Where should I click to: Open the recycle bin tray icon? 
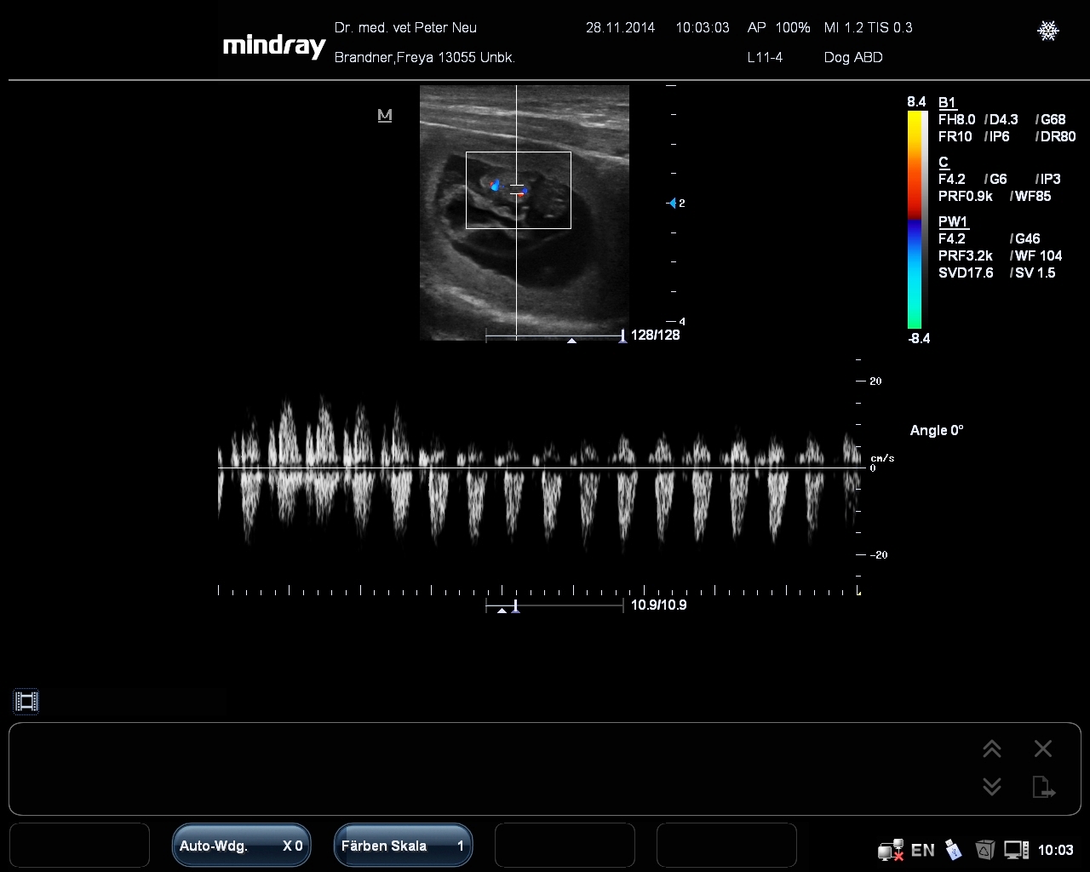tap(984, 850)
